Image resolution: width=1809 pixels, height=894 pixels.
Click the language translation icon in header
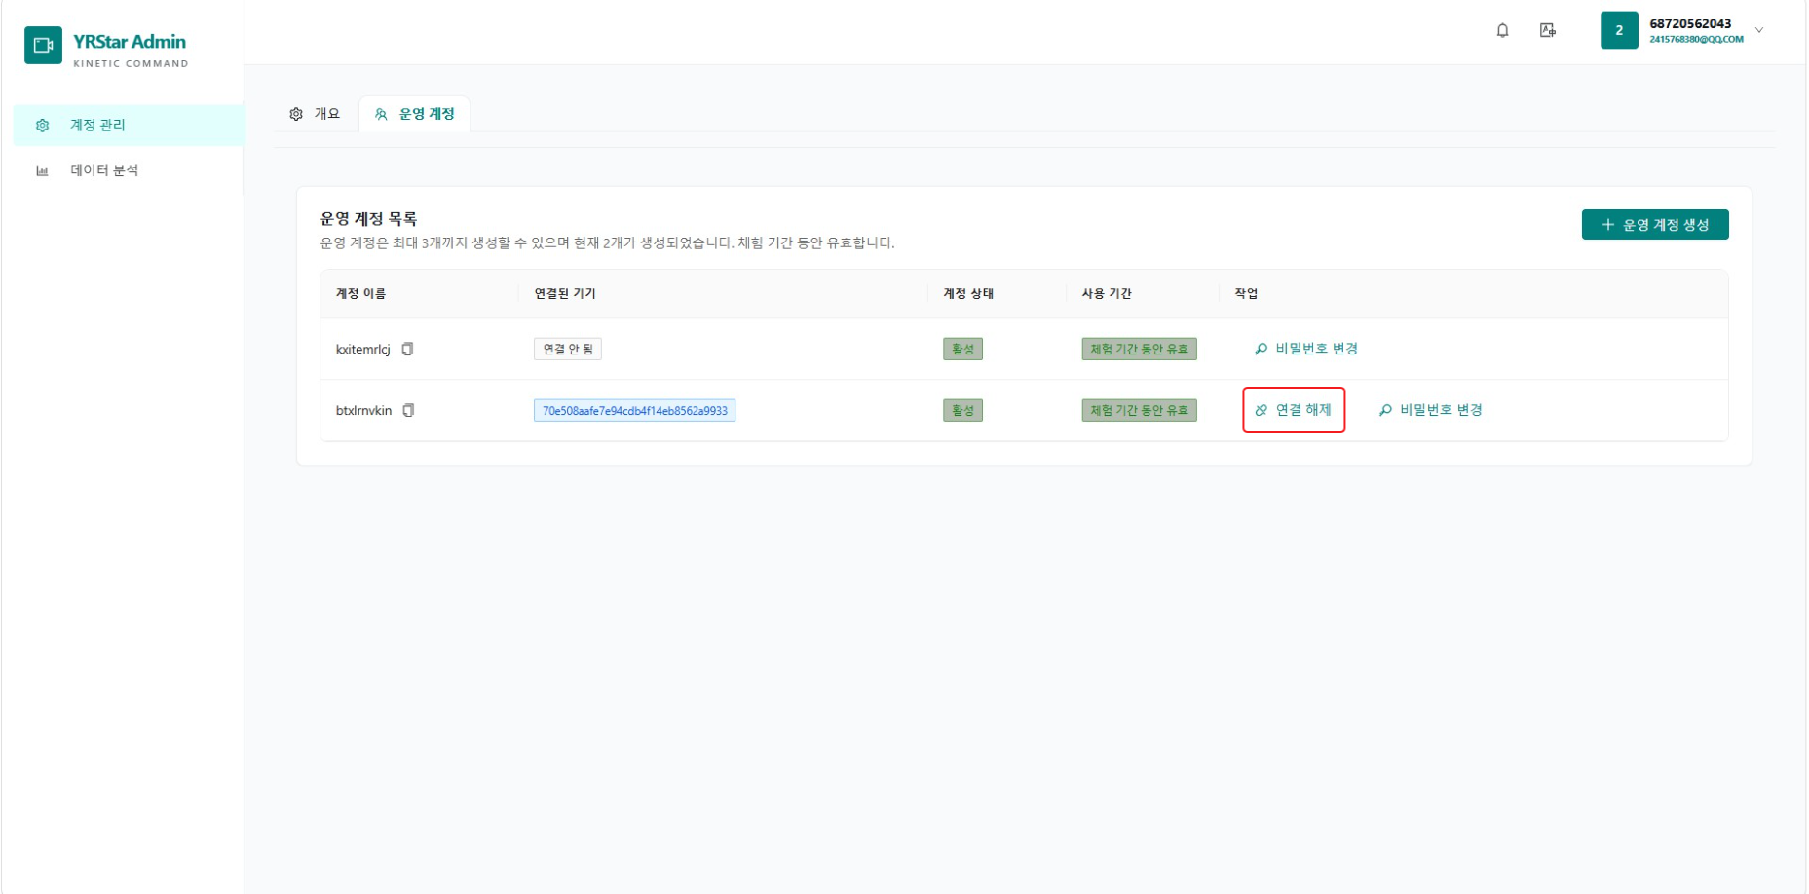pos(1547,30)
